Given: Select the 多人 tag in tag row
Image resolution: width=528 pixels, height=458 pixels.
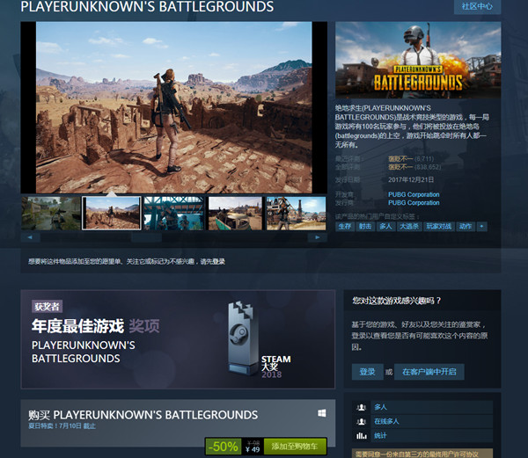Looking at the screenshot, I should [x=385, y=226].
